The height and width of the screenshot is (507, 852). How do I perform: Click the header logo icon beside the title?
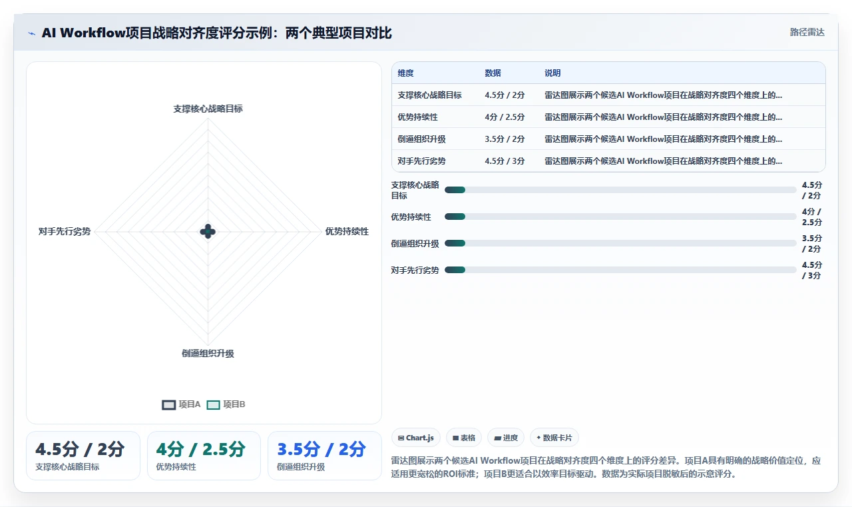[31, 33]
